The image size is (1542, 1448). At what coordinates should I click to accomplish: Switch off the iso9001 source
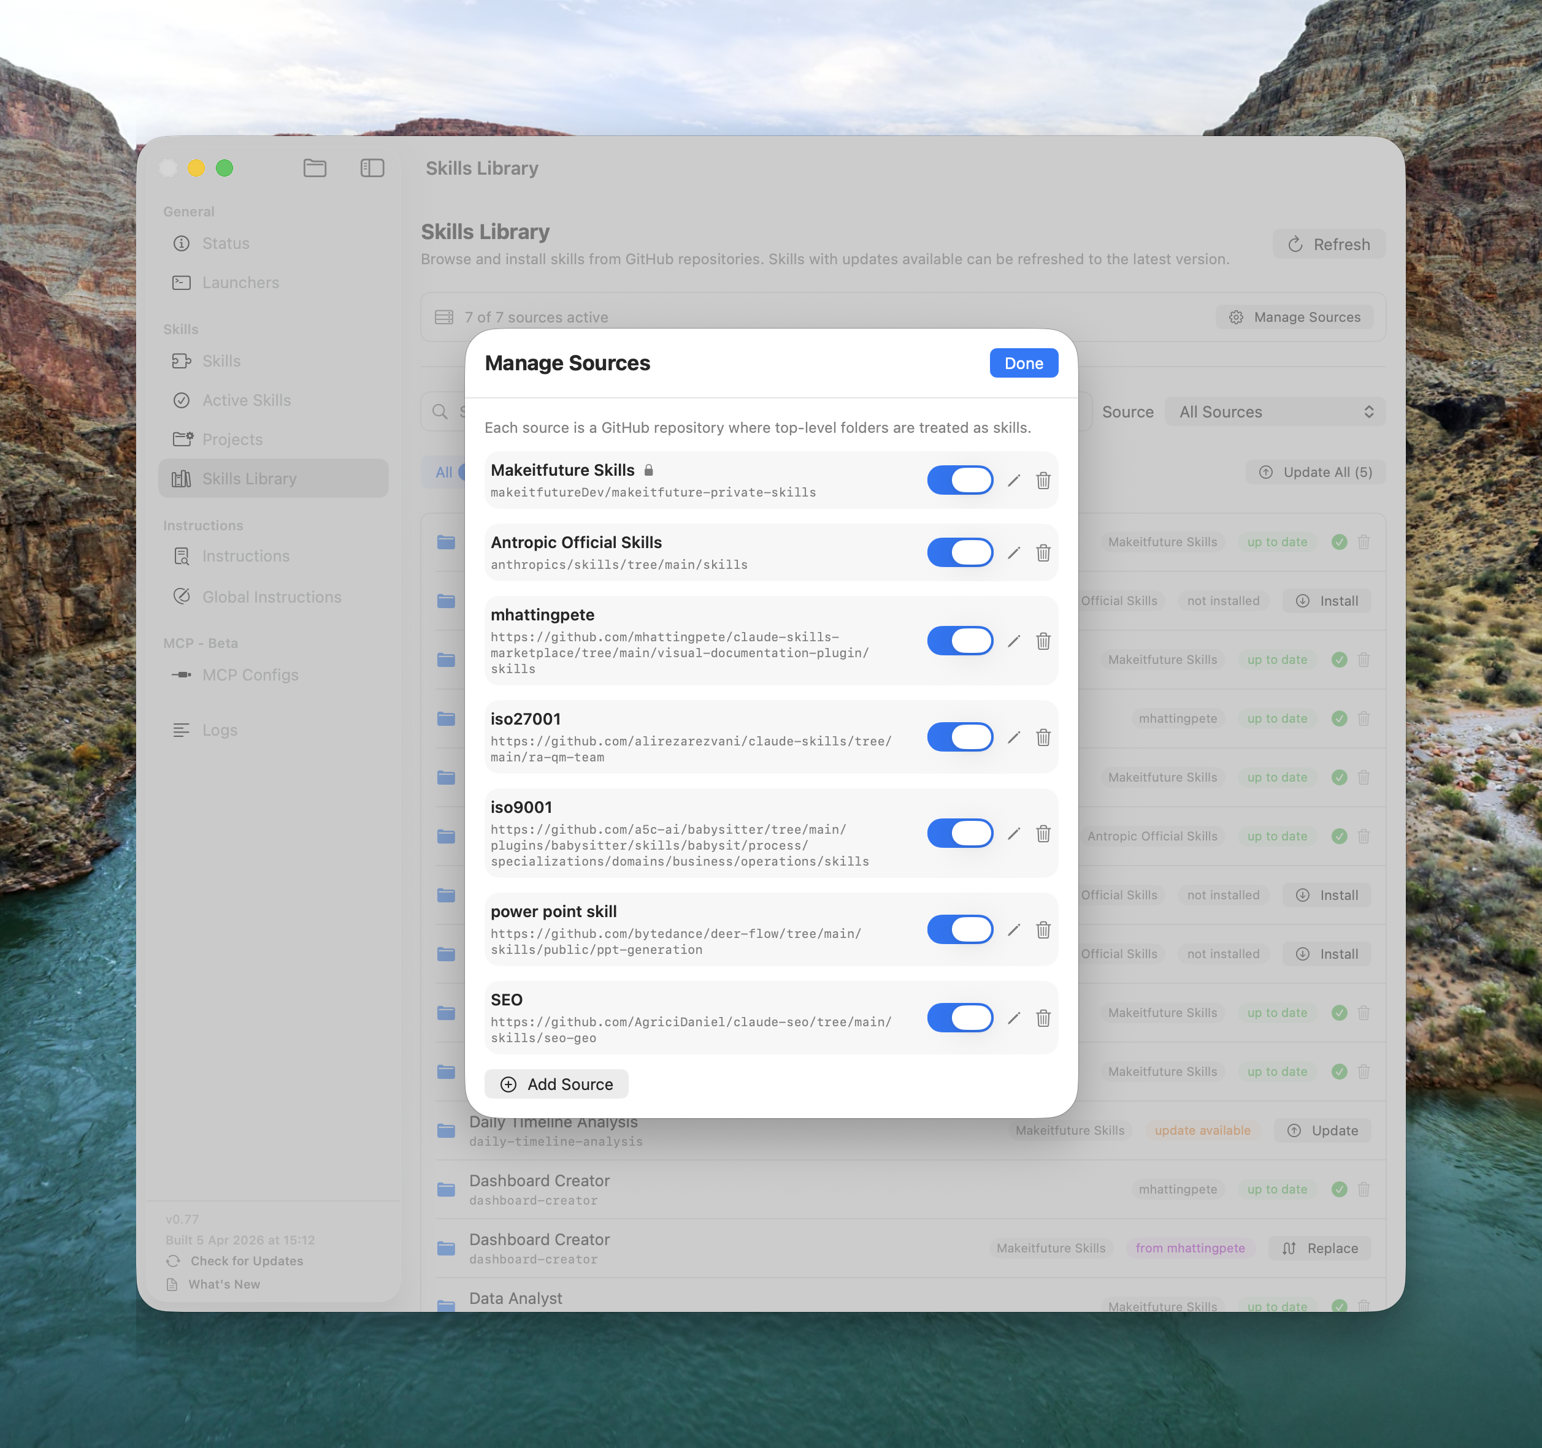[x=959, y=833]
